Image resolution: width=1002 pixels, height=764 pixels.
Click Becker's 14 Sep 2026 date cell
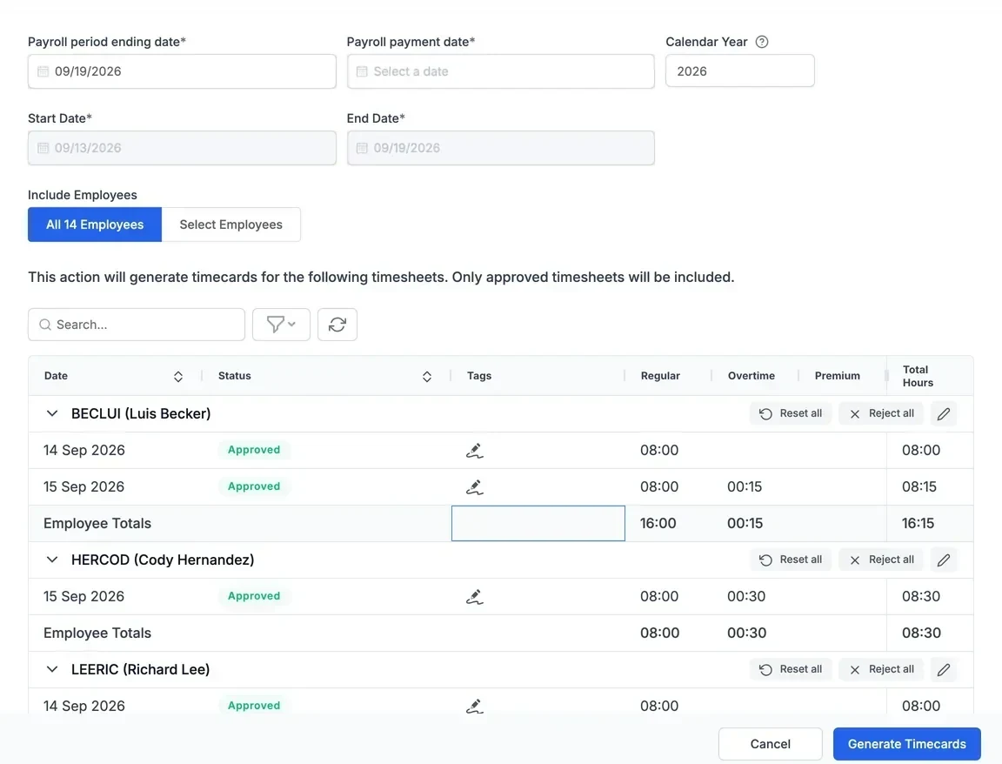[83, 450]
